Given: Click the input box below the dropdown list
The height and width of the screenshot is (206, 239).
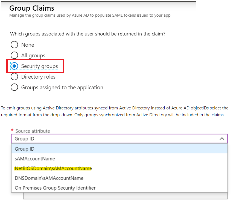Looking at the screenshot, I should click(x=125, y=196).
